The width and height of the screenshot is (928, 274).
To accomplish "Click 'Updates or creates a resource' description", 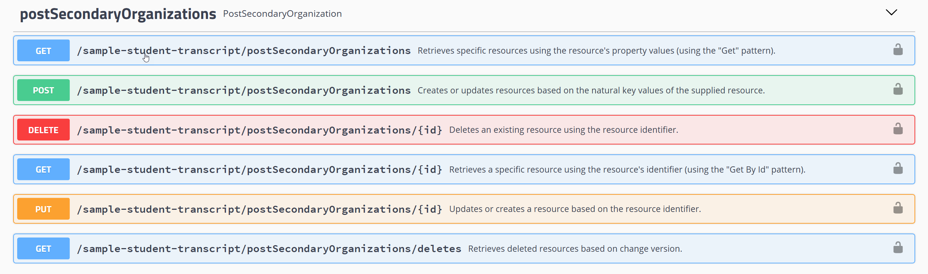I will click(x=575, y=209).
